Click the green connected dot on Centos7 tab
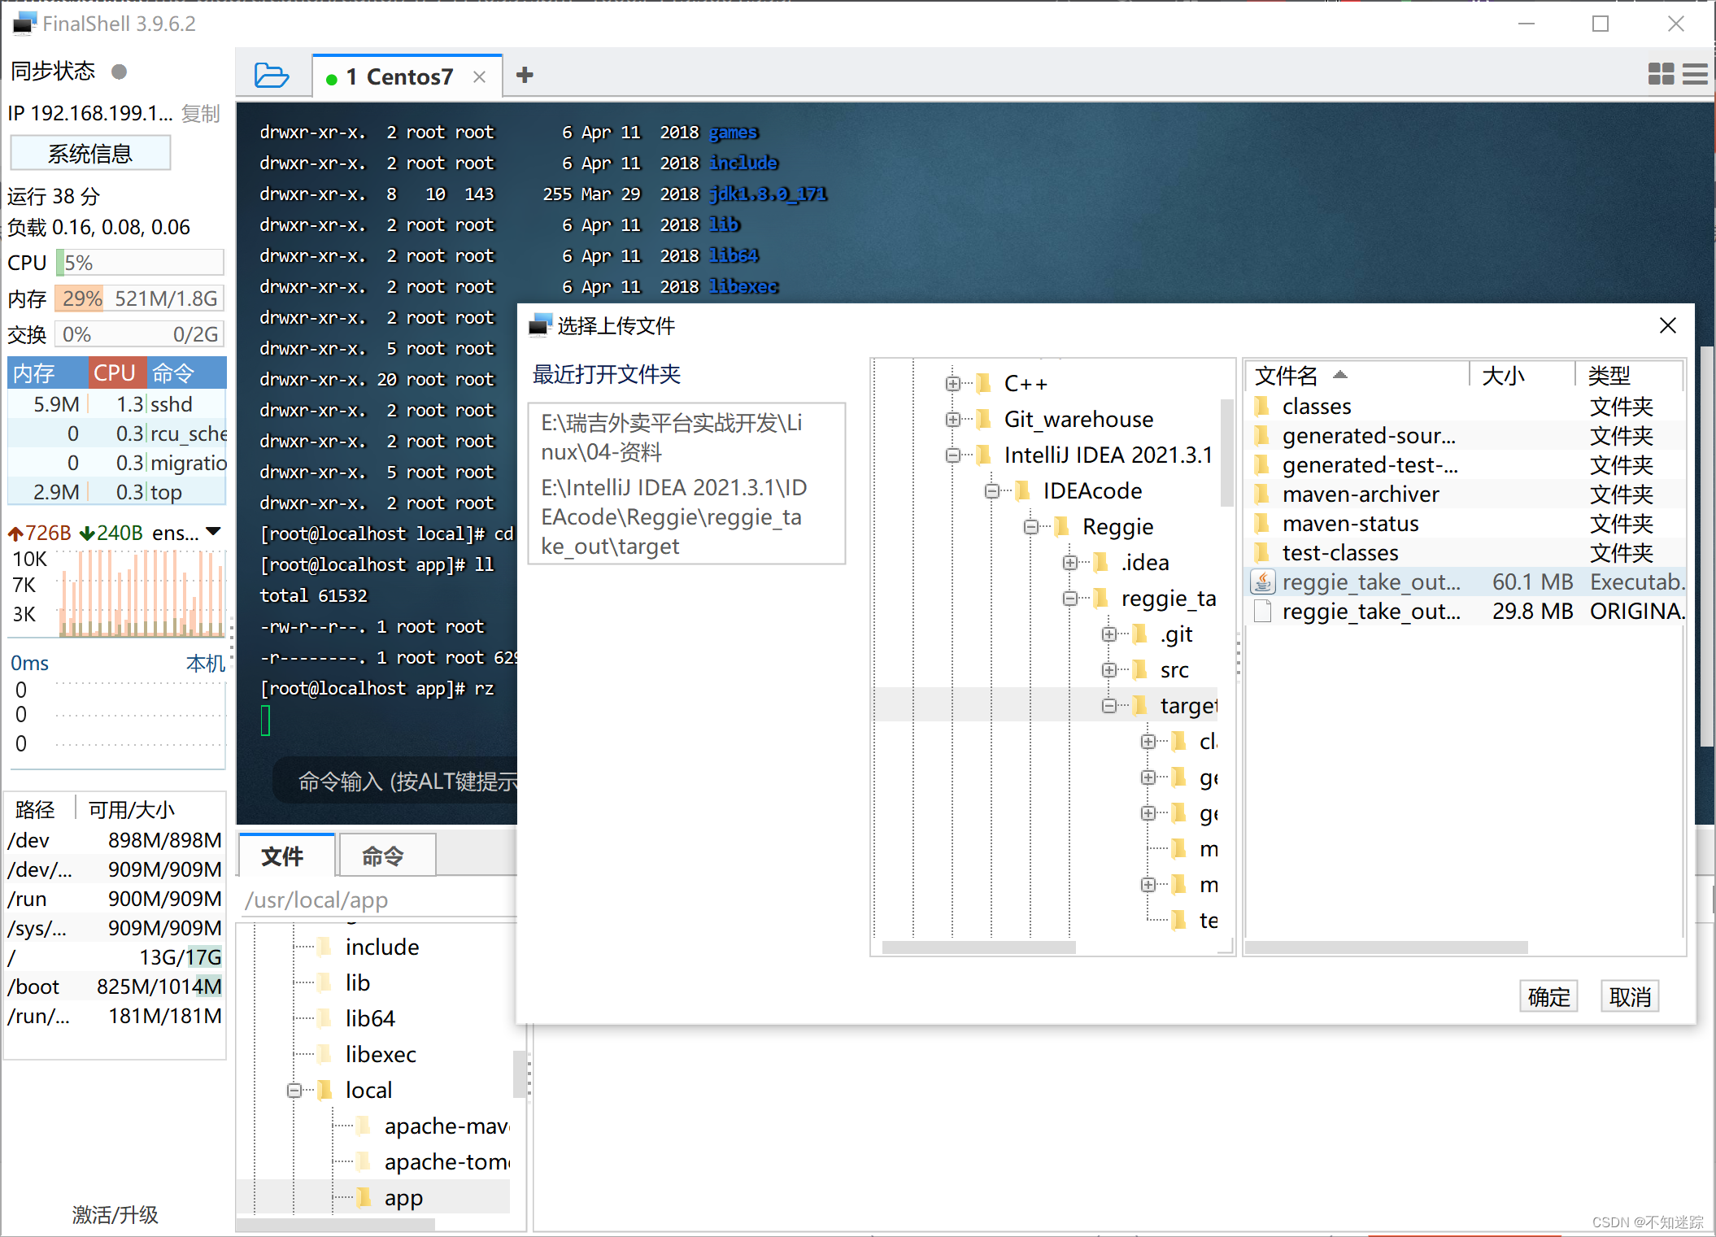This screenshot has width=1716, height=1237. (333, 76)
